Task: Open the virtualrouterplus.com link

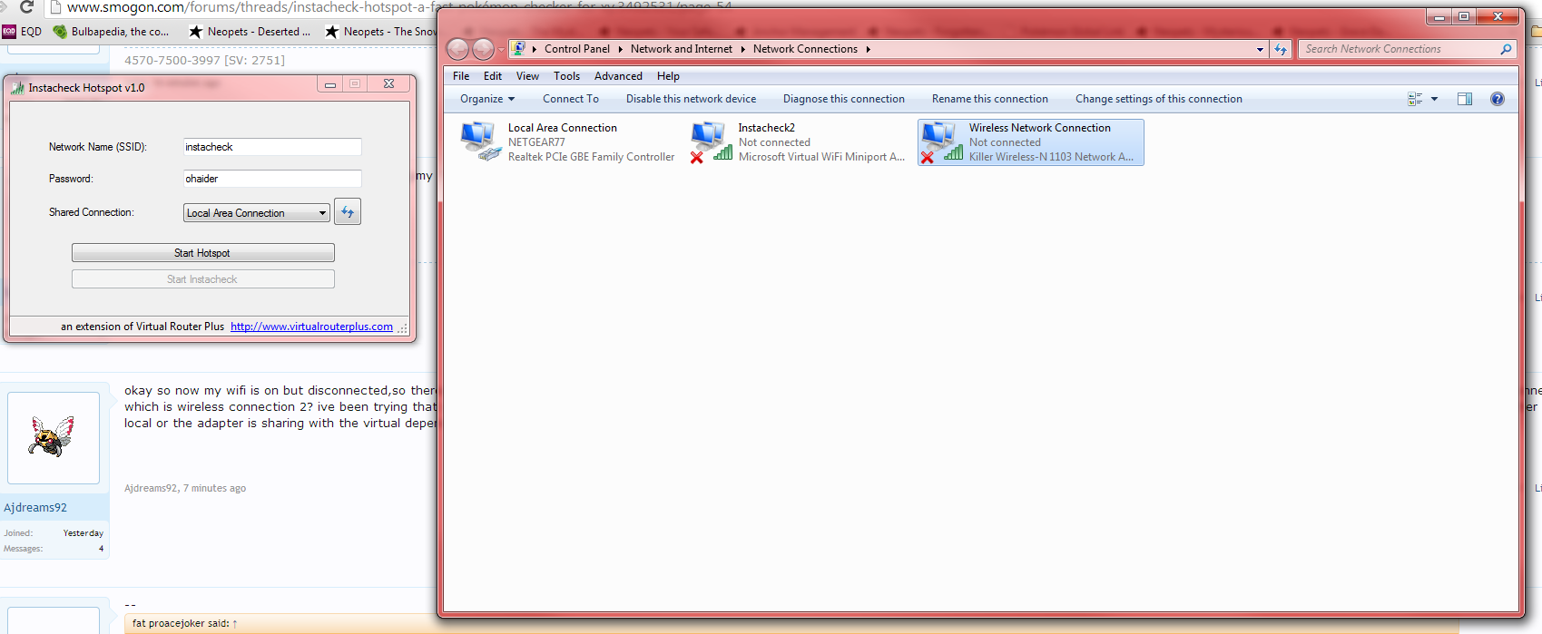Action: click(x=311, y=327)
